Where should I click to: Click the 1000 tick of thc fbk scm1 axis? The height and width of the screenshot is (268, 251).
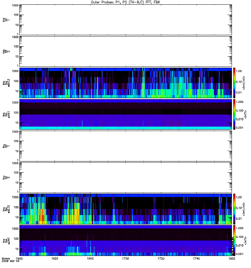click(x=15, y=229)
